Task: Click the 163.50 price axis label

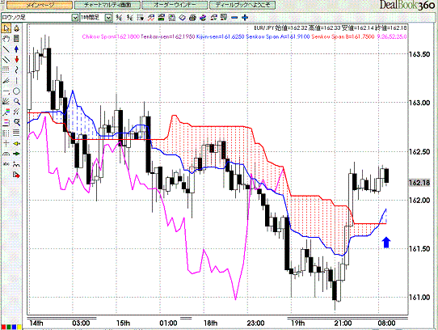Action: coord(419,54)
